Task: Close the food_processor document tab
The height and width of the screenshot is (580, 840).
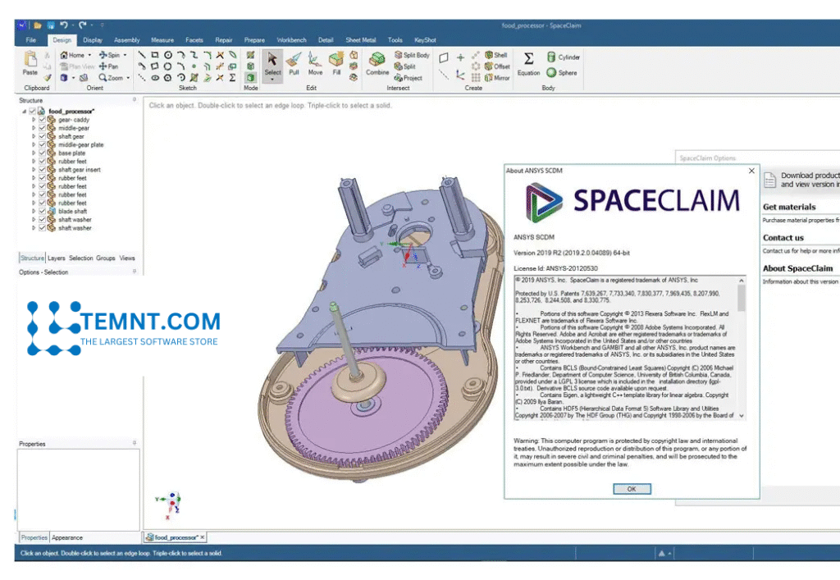Action: tap(203, 537)
